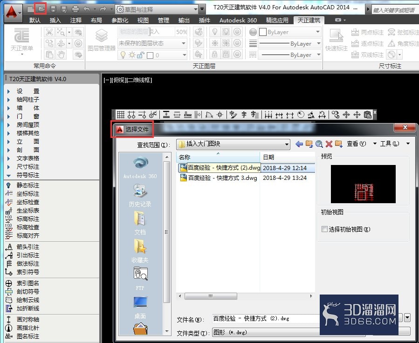The width and height of the screenshot is (419, 343).
Task: Switch to the 注释 ribbon tab
Action: pos(76,21)
